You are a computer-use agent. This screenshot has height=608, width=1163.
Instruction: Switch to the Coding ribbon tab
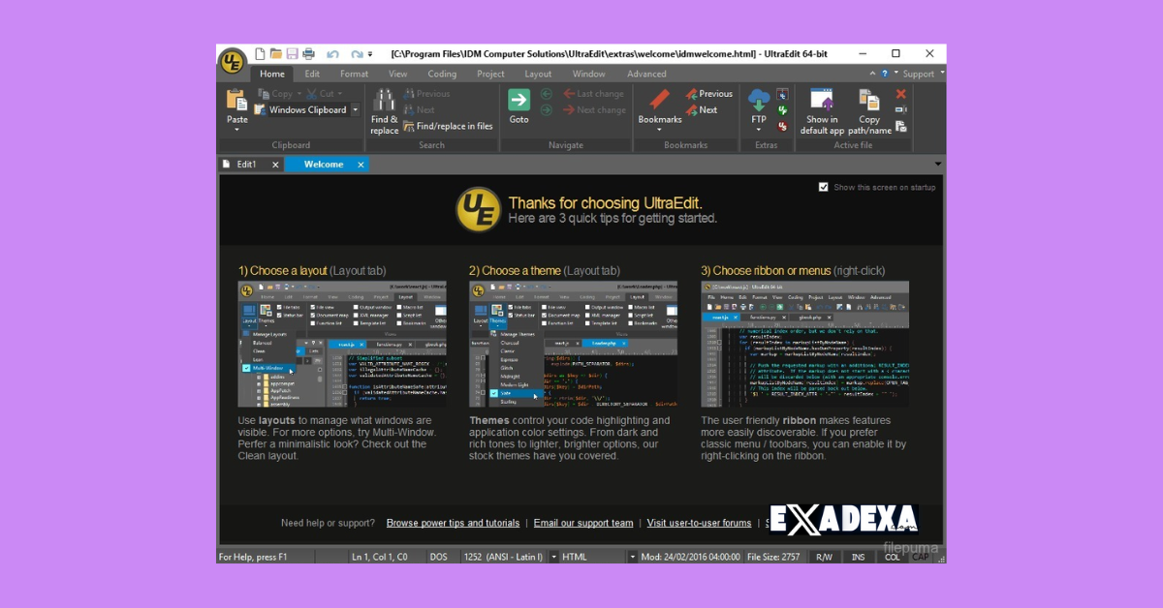coord(442,74)
